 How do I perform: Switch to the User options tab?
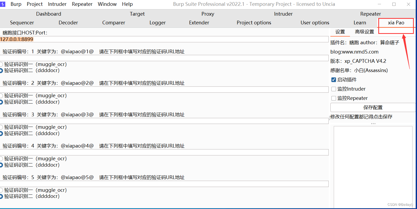coord(315,23)
